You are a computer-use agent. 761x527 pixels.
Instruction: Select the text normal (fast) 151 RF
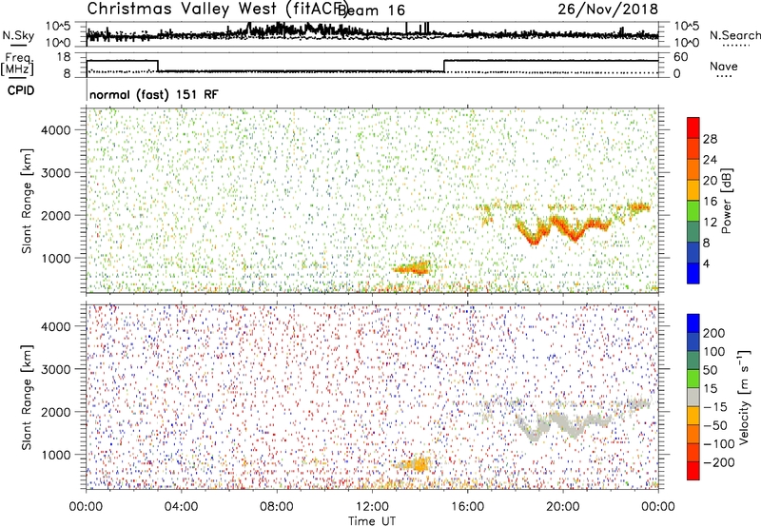(154, 94)
